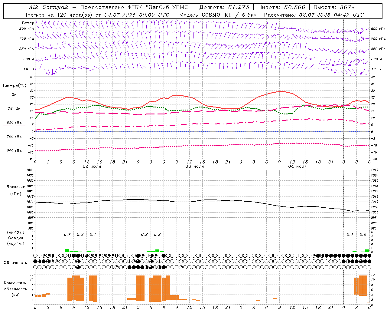This screenshot has width=387, height=310.
Task: Click the red line sample under the 2м legend
Action: coord(14,98)
